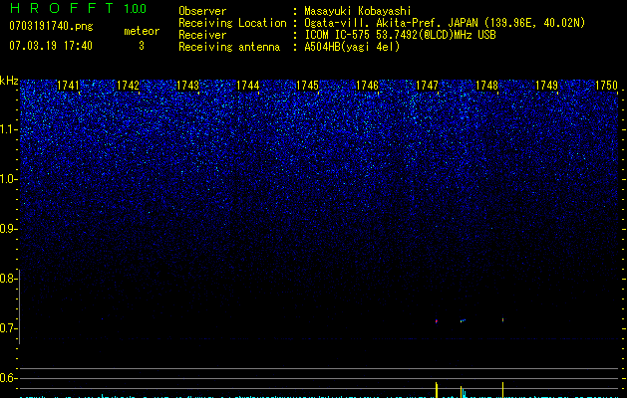Click the 1748 time marker
Viewport: 627px width, 398px height.
(x=486, y=86)
